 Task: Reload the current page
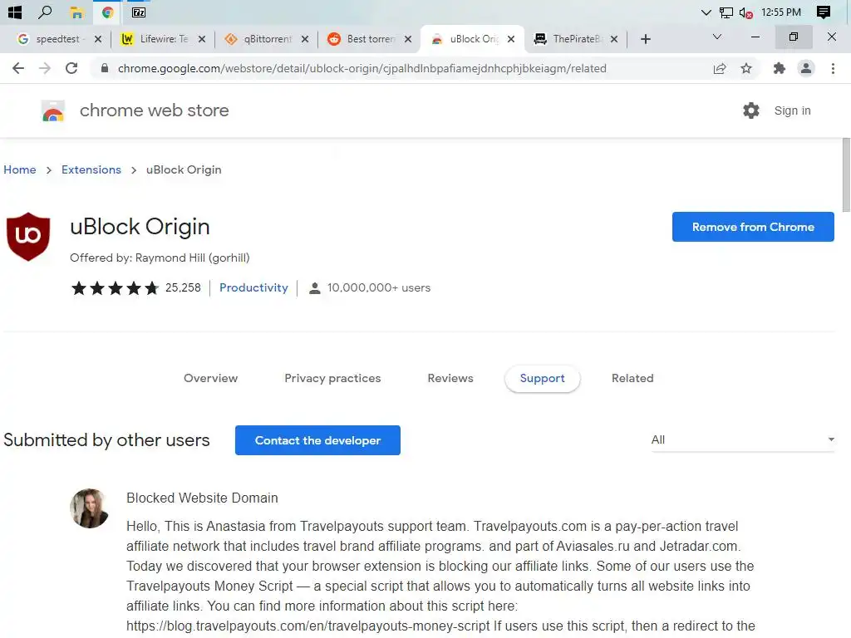point(71,68)
